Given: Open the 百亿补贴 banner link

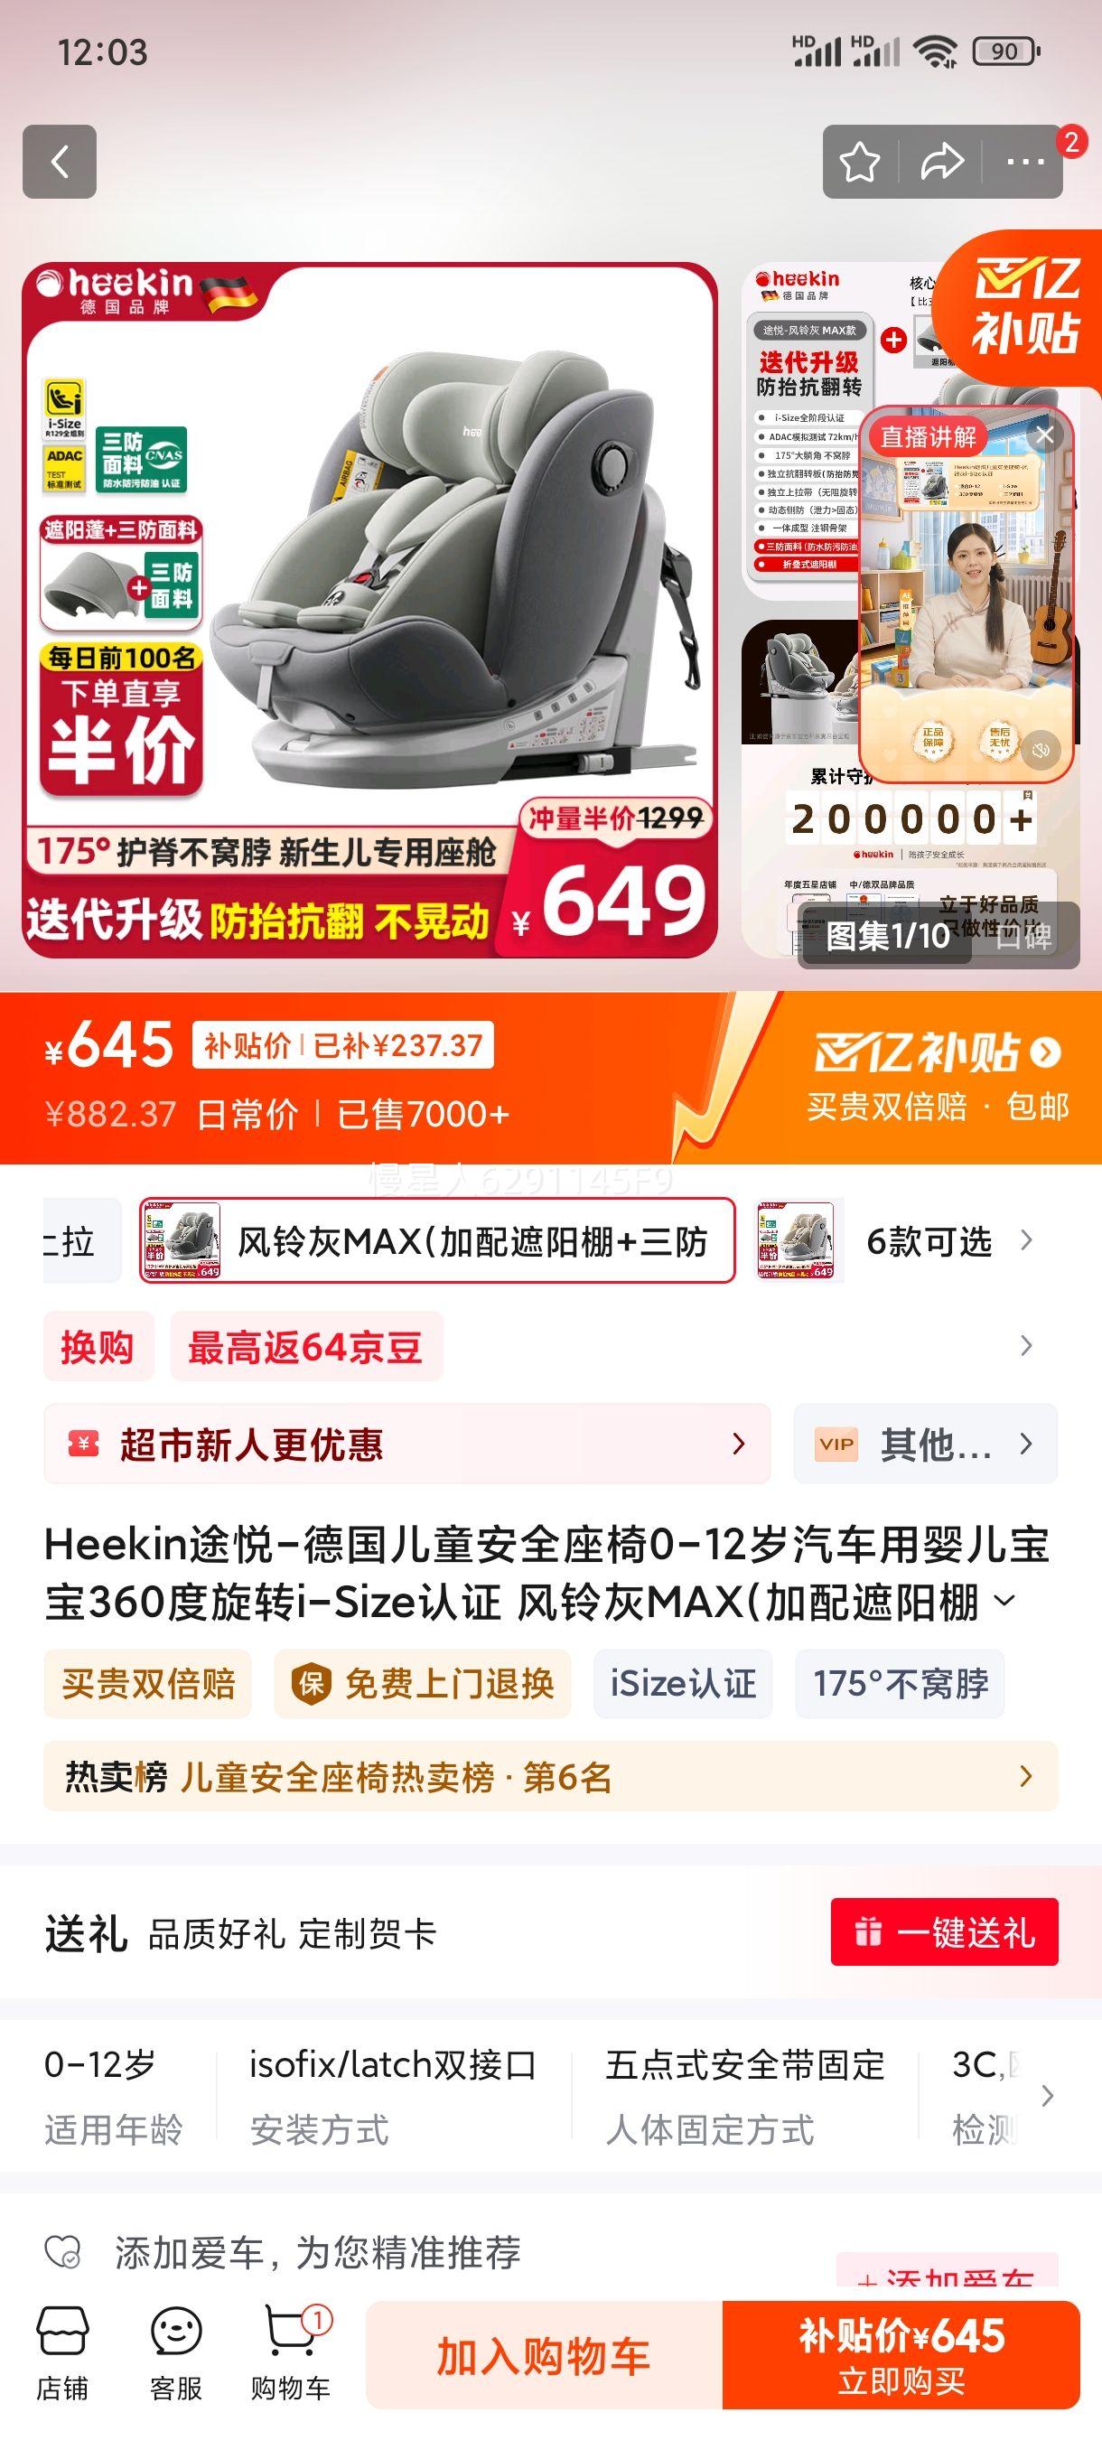Looking at the screenshot, I should [x=936, y=1052].
